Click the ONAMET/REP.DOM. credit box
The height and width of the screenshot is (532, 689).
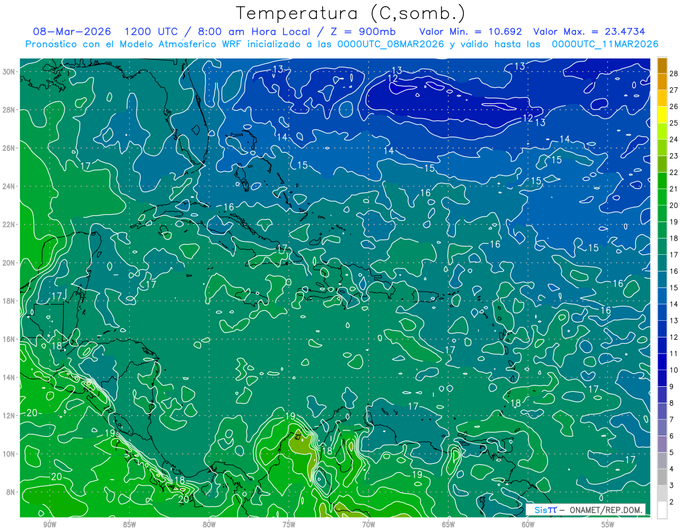[585, 510]
